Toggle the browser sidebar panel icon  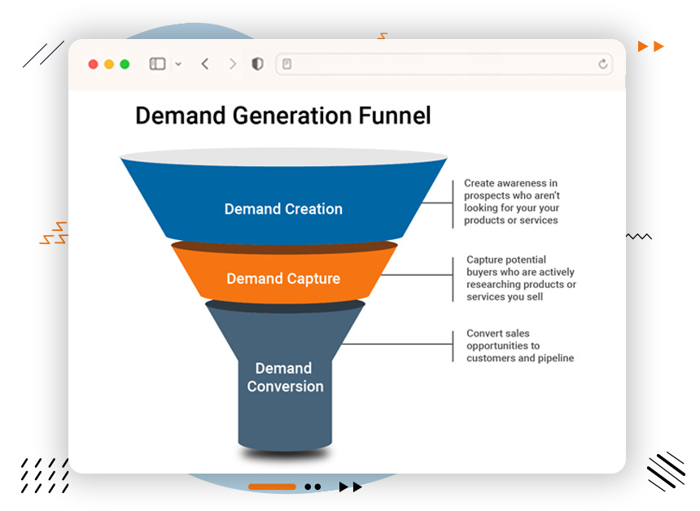pyautogui.click(x=157, y=63)
